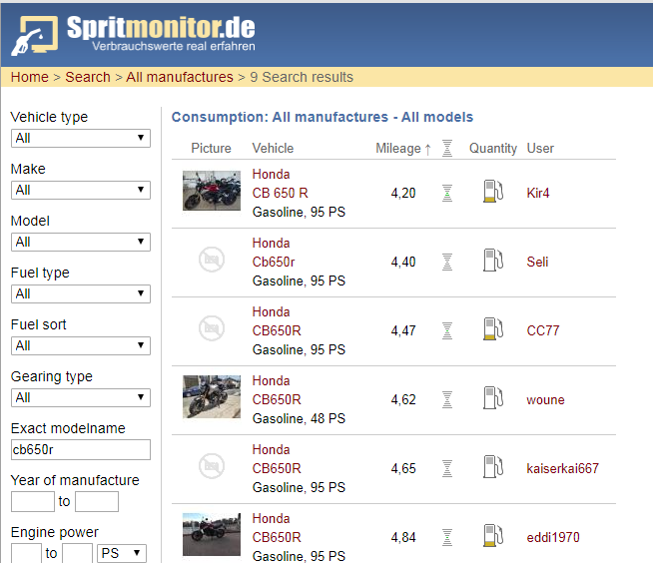Image resolution: width=653 pixels, height=563 pixels.
Task: Click the Vehicle column header
Action: [273, 149]
